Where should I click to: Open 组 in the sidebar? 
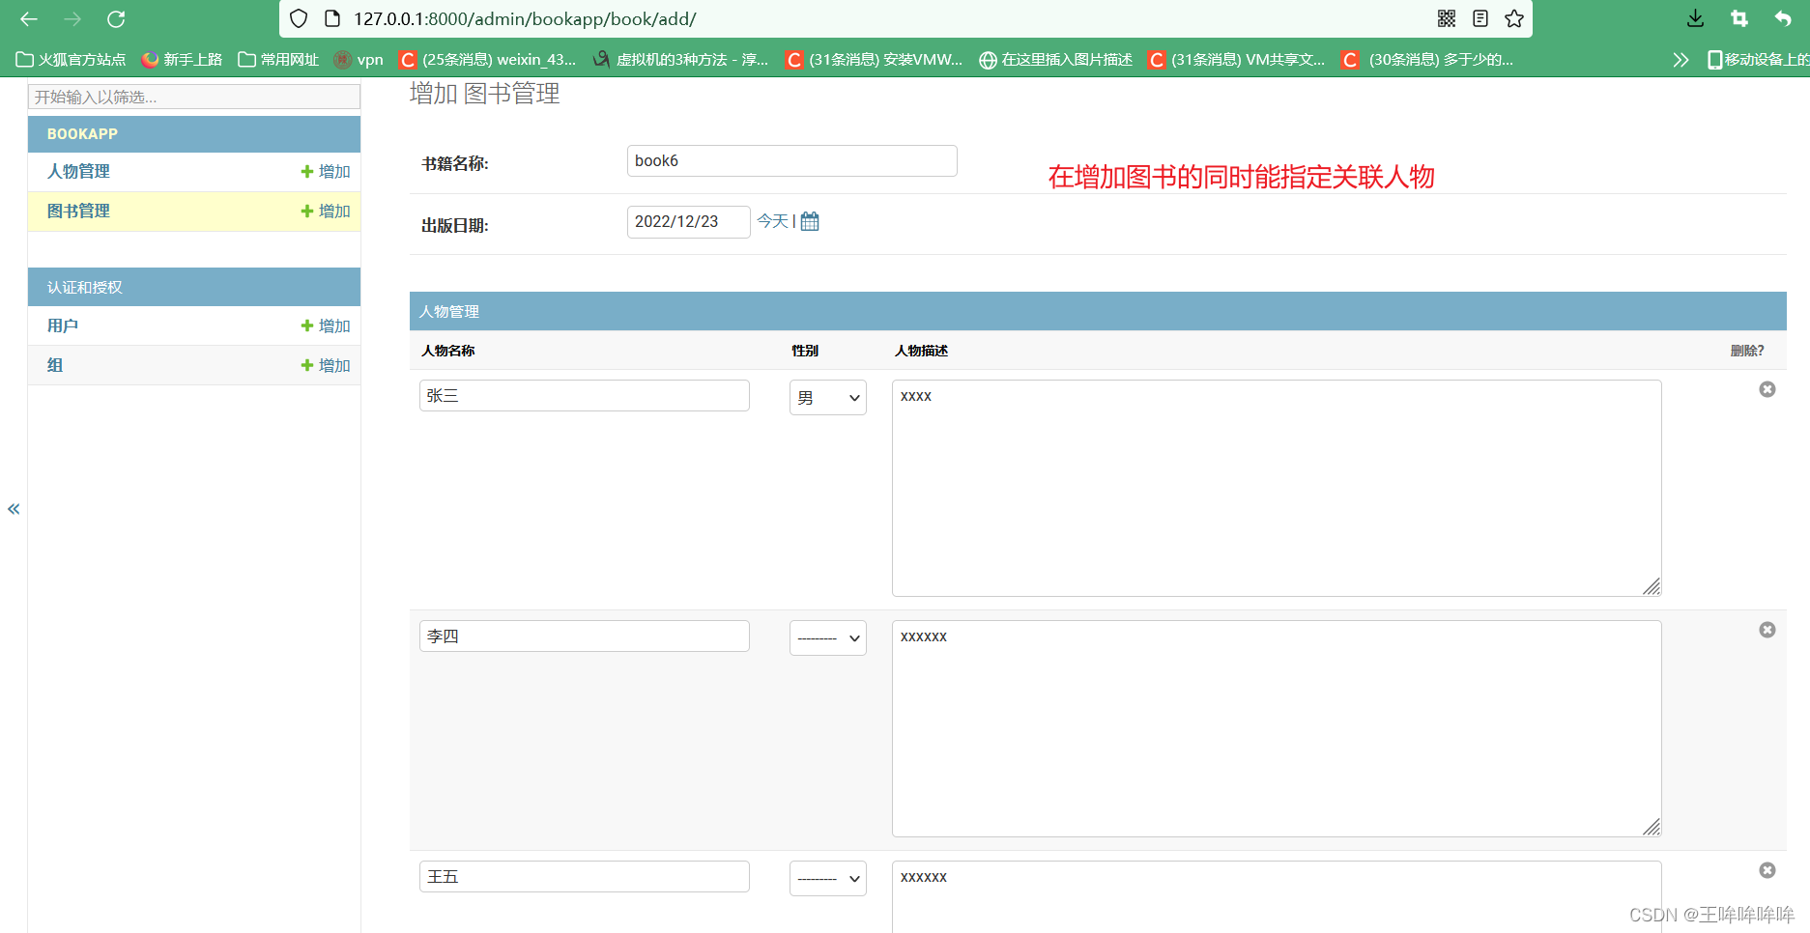[x=55, y=365]
